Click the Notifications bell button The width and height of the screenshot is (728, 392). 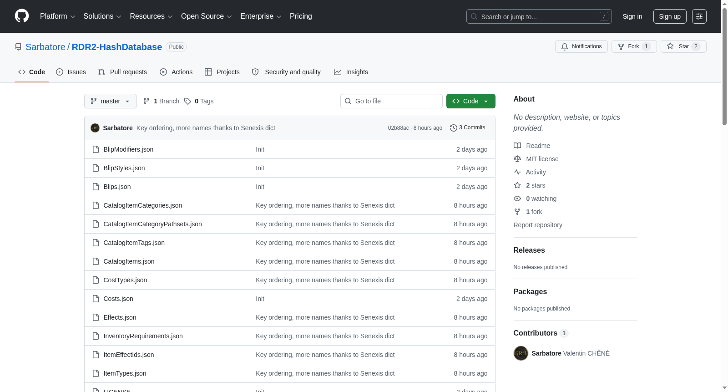581,46
